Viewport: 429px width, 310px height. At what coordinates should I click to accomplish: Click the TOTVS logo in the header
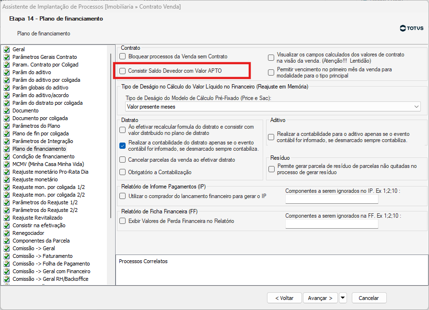click(x=411, y=28)
